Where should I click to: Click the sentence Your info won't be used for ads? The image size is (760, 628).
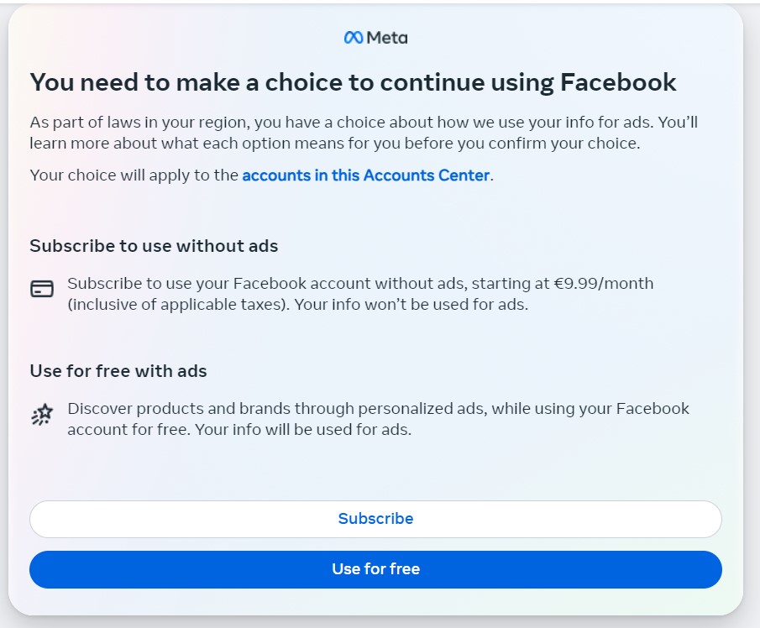(x=412, y=305)
